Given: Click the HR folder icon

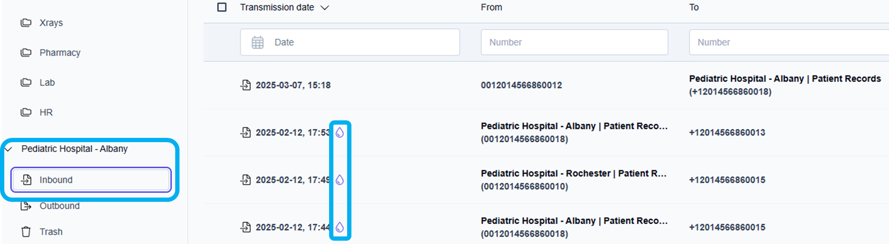Looking at the screenshot, I should coord(26,112).
